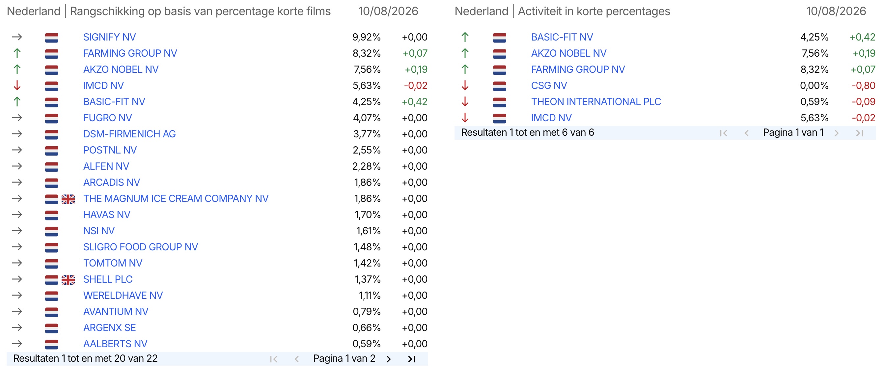Click the UK flag next to SHELL PLC

(x=68, y=280)
